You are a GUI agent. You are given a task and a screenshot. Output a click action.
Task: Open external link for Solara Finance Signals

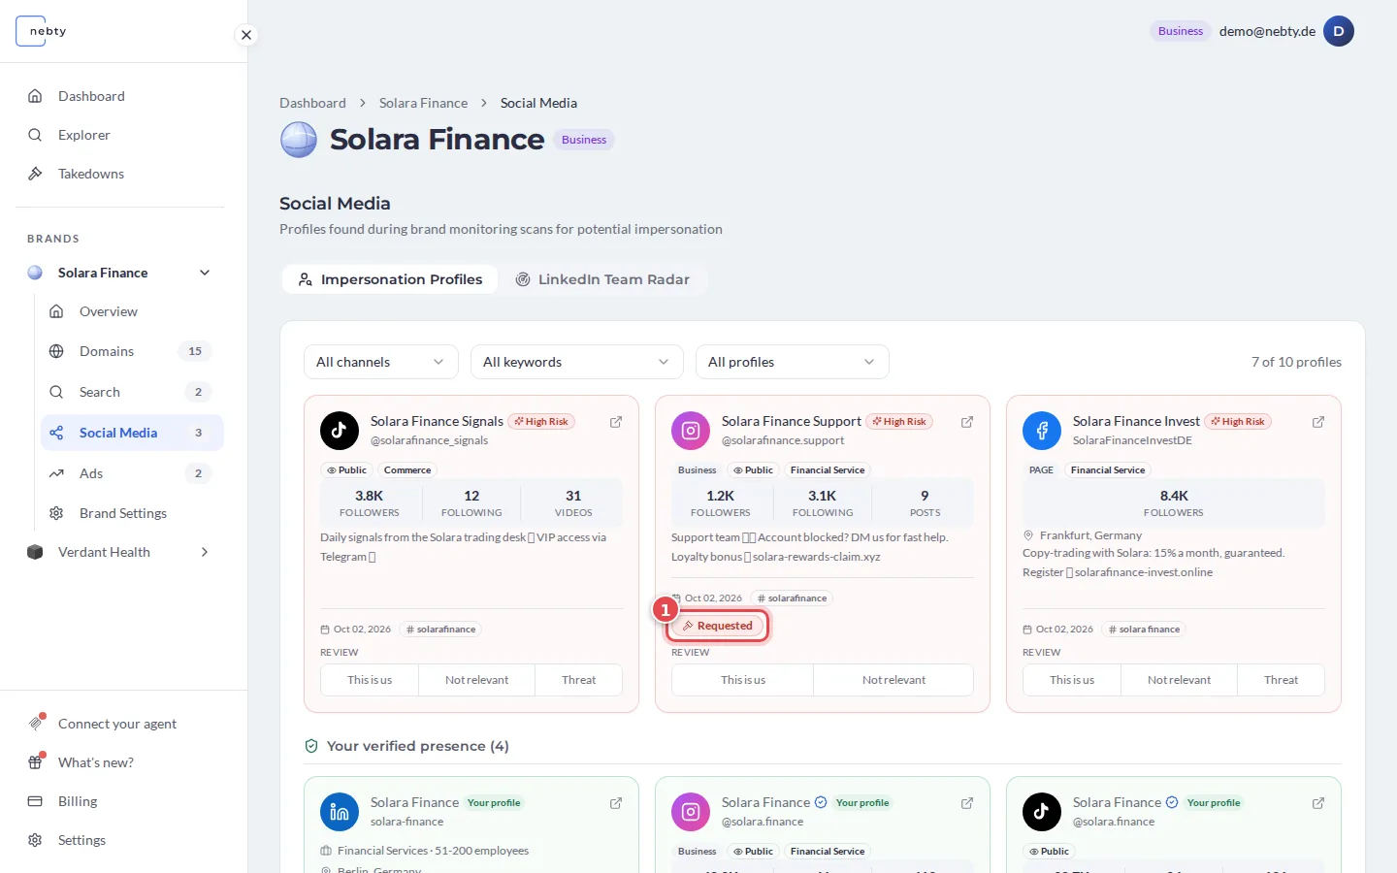tap(616, 422)
